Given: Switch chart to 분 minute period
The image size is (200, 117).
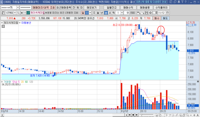Looking at the screenshot, I should [x=106, y=13].
